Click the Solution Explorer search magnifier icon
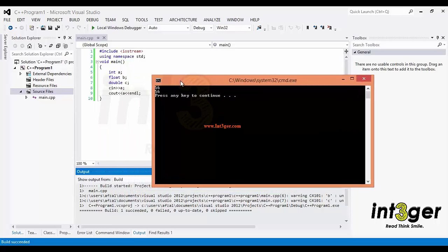This screenshot has width=448, height=252. (x=66, y=54)
